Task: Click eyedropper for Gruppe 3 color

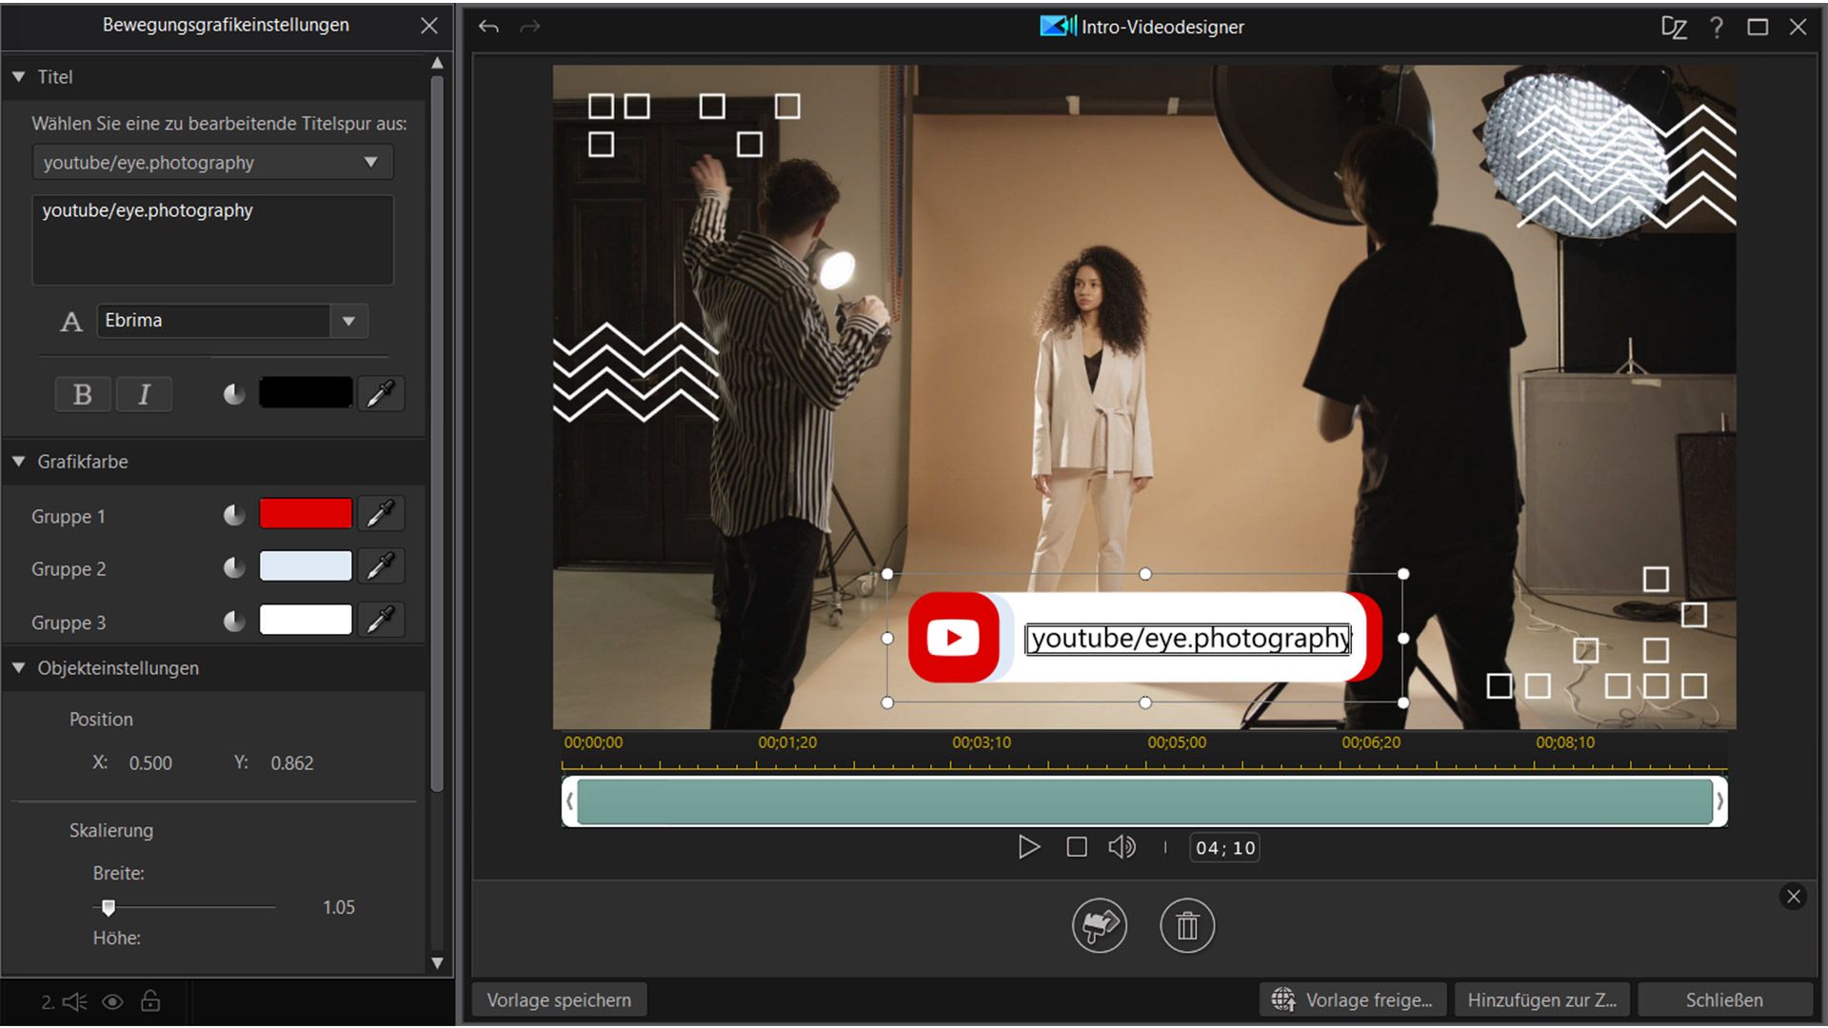Action: pyautogui.click(x=381, y=621)
